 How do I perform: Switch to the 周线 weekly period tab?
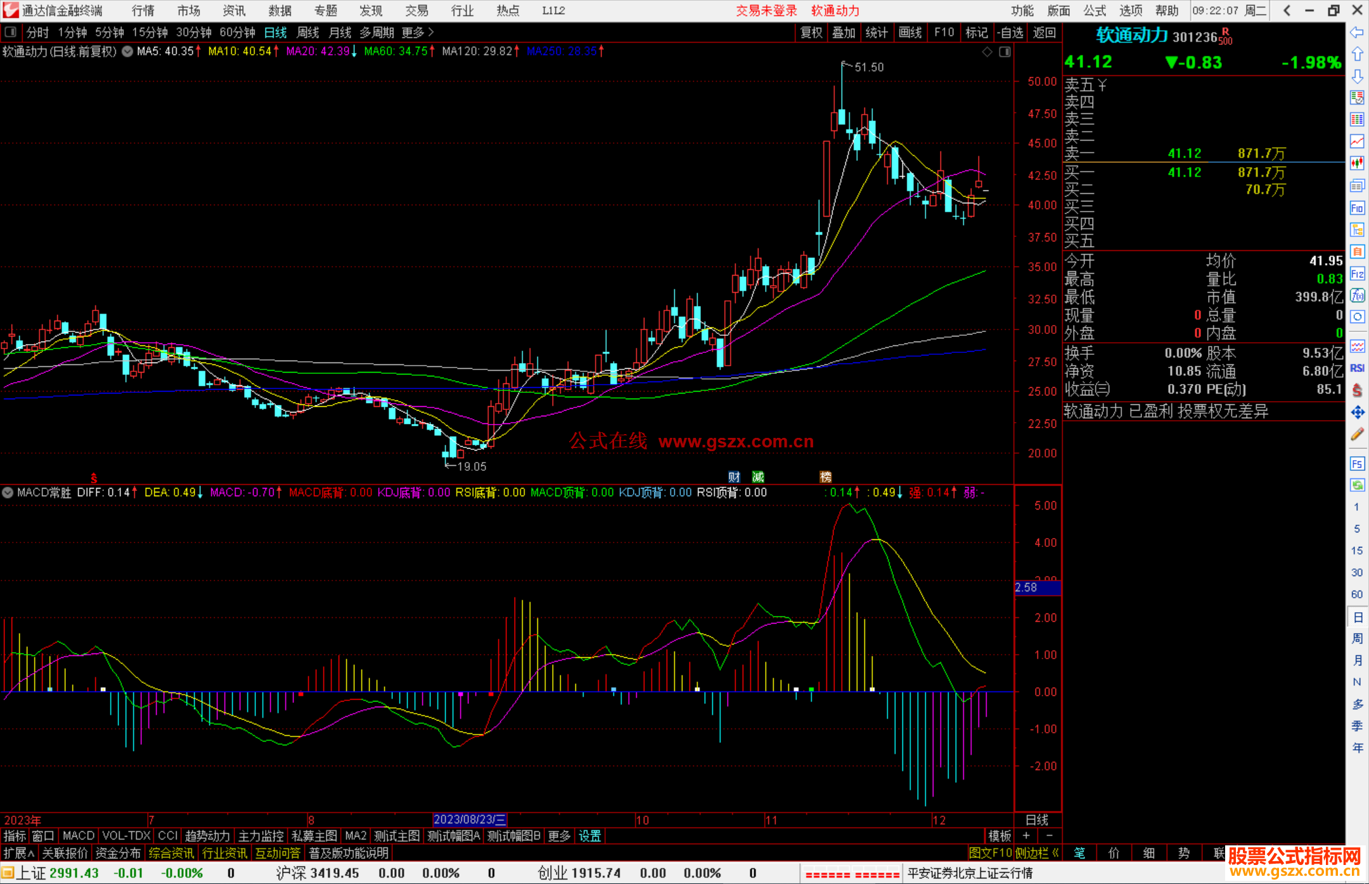click(308, 32)
